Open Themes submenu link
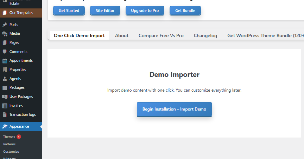This screenshot has height=159, width=304. pyautogui.click(x=9, y=137)
